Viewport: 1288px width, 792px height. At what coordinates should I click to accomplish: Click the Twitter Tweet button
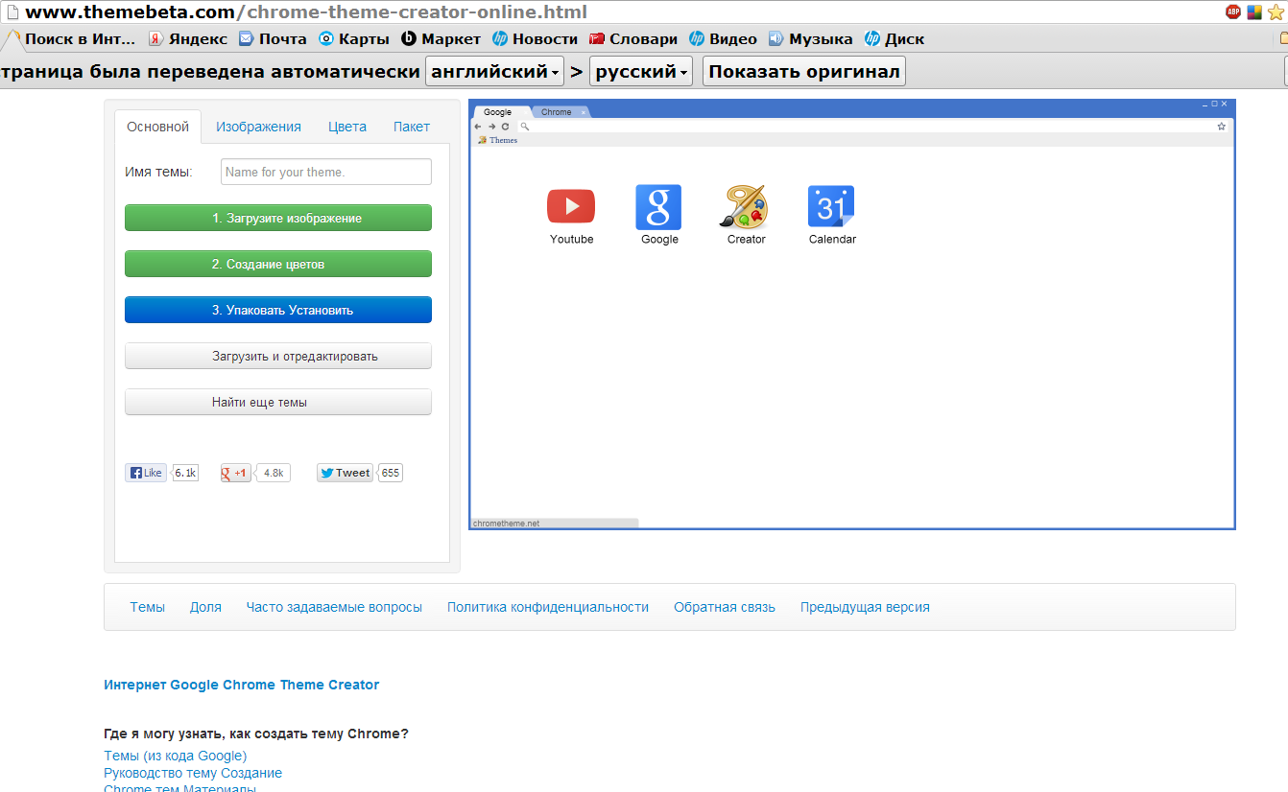click(345, 473)
